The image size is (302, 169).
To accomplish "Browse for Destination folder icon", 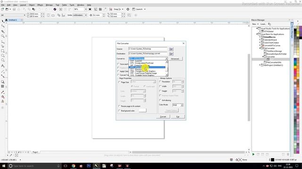I will click(171, 54).
